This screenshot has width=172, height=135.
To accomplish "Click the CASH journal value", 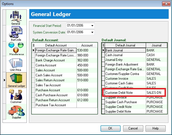I will pos(150,55).
